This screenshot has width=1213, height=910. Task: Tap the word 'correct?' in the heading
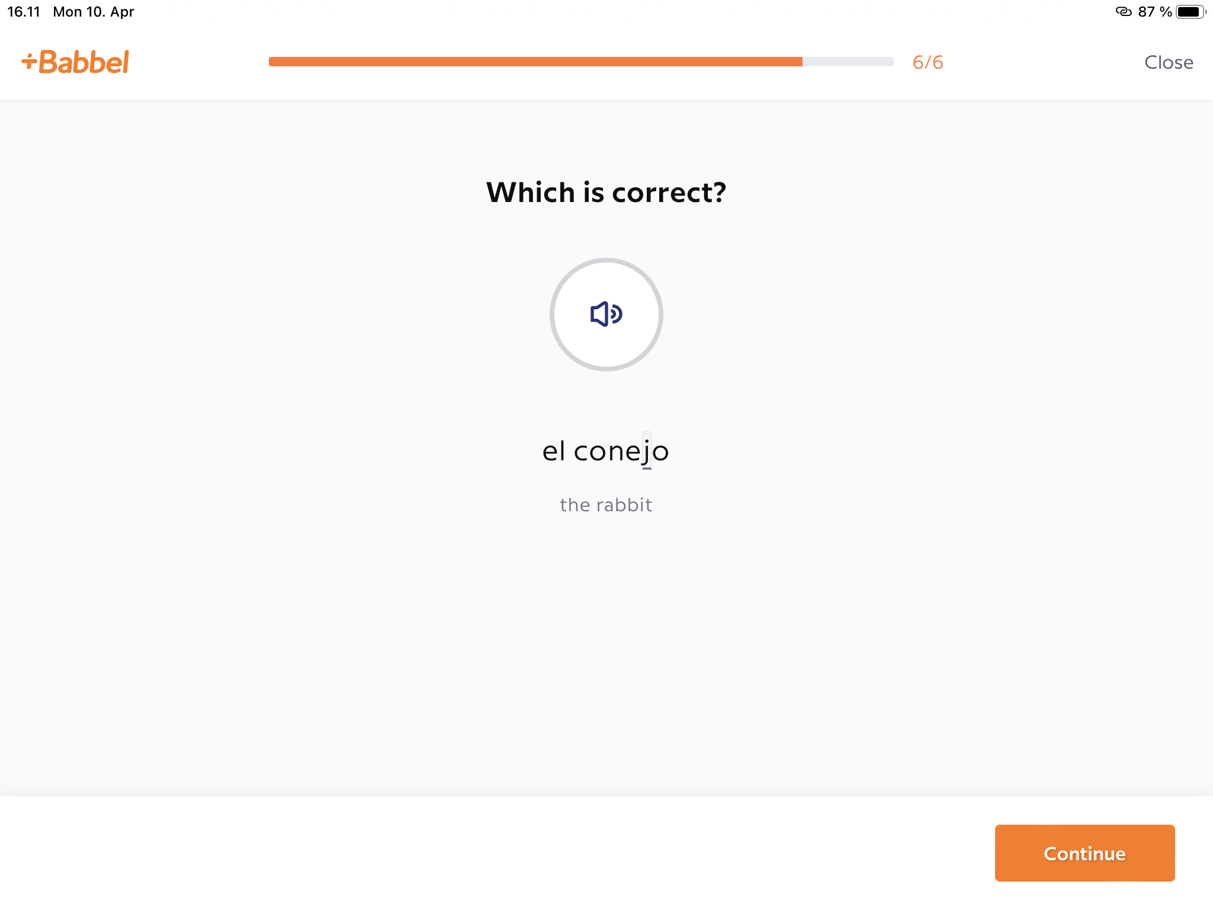pyautogui.click(x=669, y=193)
